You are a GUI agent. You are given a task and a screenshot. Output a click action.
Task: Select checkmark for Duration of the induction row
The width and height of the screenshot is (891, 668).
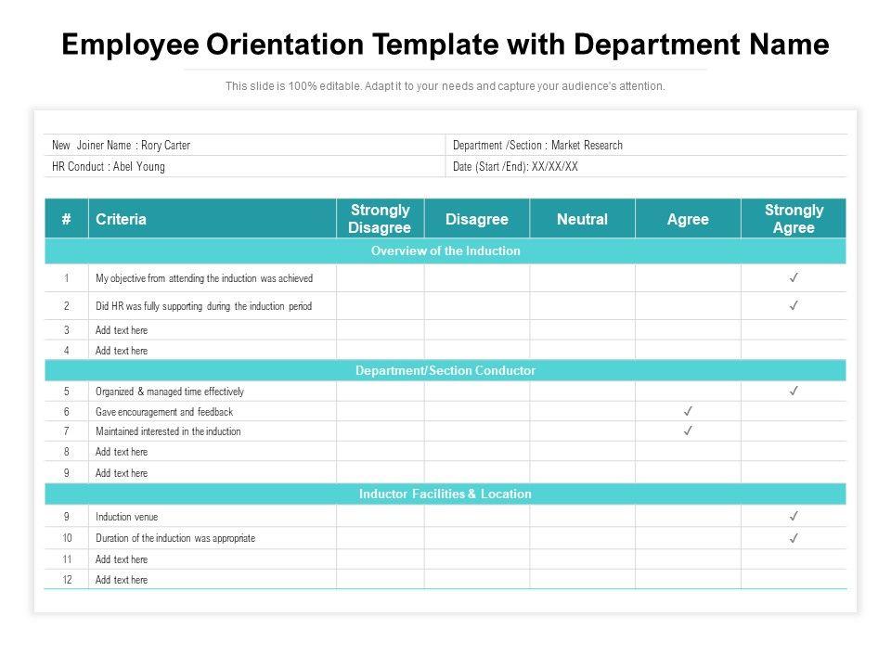click(x=794, y=538)
